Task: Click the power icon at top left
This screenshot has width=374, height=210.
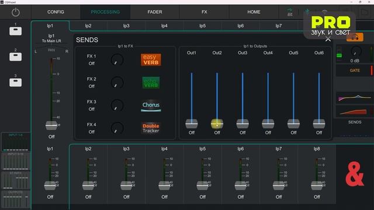Action: click(x=16, y=12)
